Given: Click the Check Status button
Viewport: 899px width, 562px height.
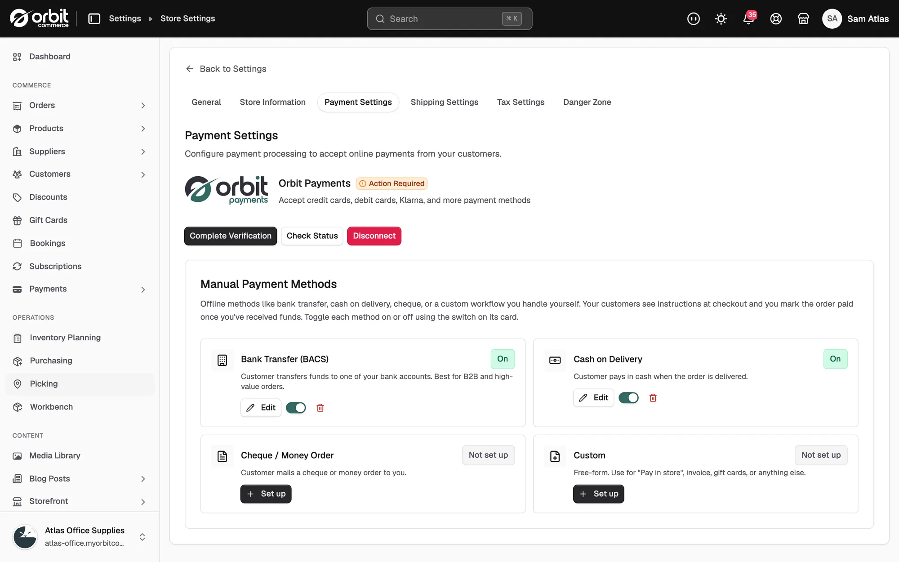Looking at the screenshot, I should (x=312, y=236).
